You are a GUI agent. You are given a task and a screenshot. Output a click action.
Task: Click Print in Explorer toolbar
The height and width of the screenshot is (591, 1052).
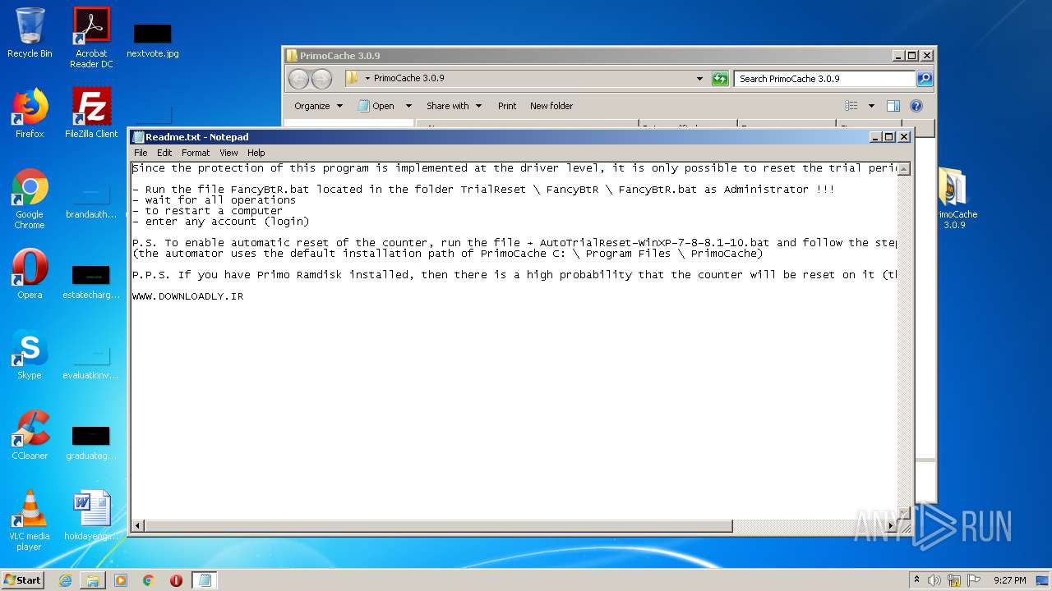pyautogui.click(x=507, y=106)
